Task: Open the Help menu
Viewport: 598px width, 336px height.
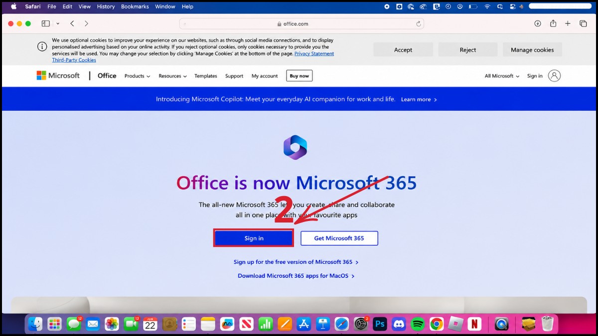Action: click(187, 6)
